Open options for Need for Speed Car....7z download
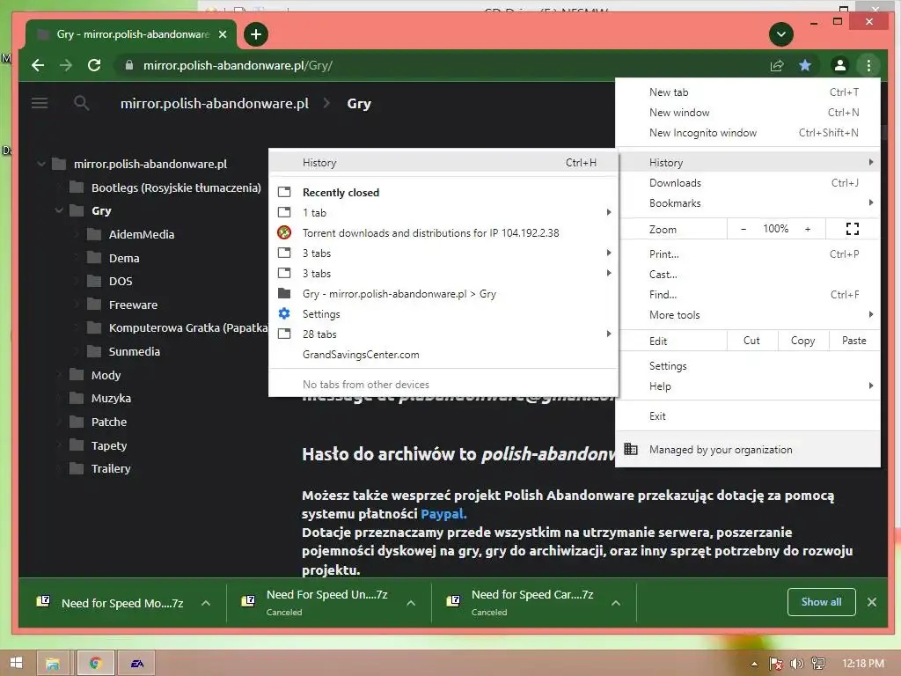The width and height of the screenshot is (901, 676). coord(615,603)
